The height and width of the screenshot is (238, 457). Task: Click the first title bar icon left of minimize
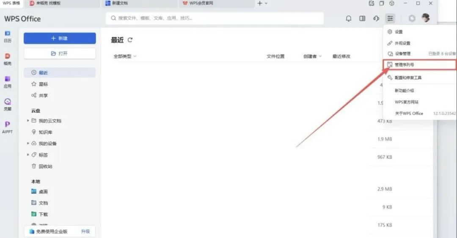tap(372, 3)
